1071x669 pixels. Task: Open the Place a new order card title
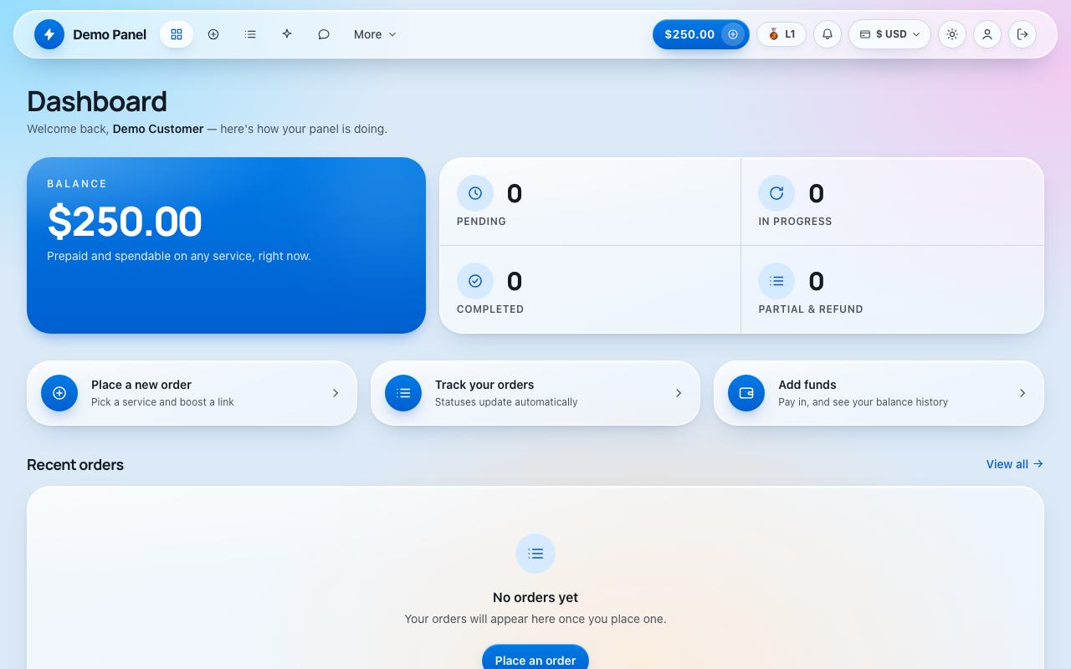141,385
